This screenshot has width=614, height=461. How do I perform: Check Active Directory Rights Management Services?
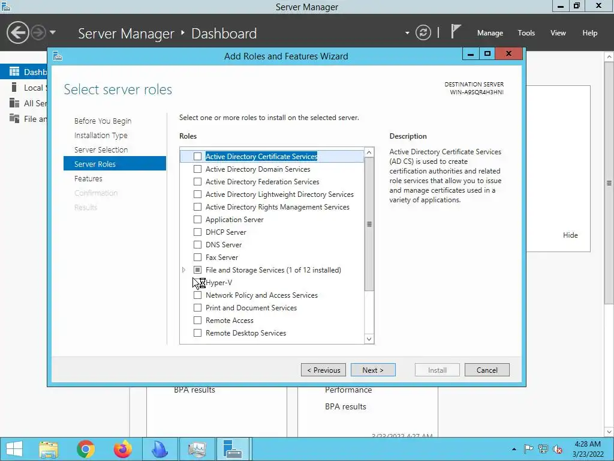[x=198, y=206]
